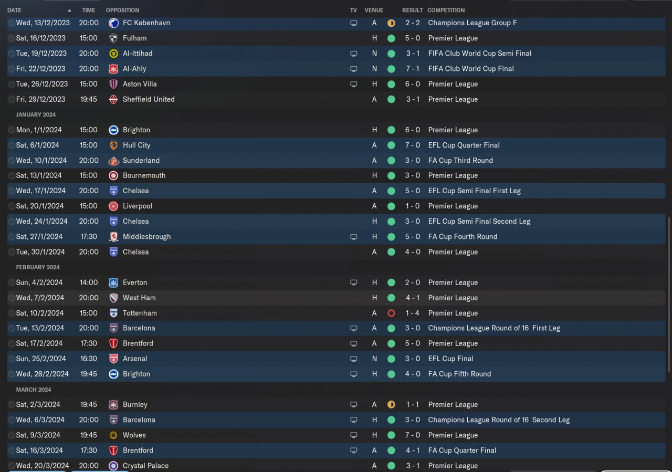Image resolution: width=672 pixels, height=472 pixels.
Task: Collapse the March 2024 month group header
Action: 34,390
